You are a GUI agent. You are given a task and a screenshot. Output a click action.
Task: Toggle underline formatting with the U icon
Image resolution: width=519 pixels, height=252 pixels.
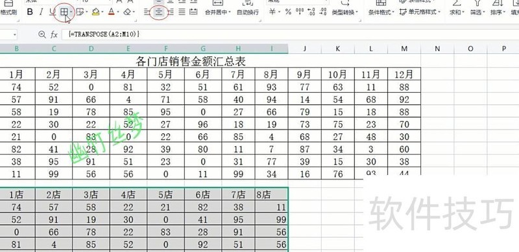tap(53, 12)
